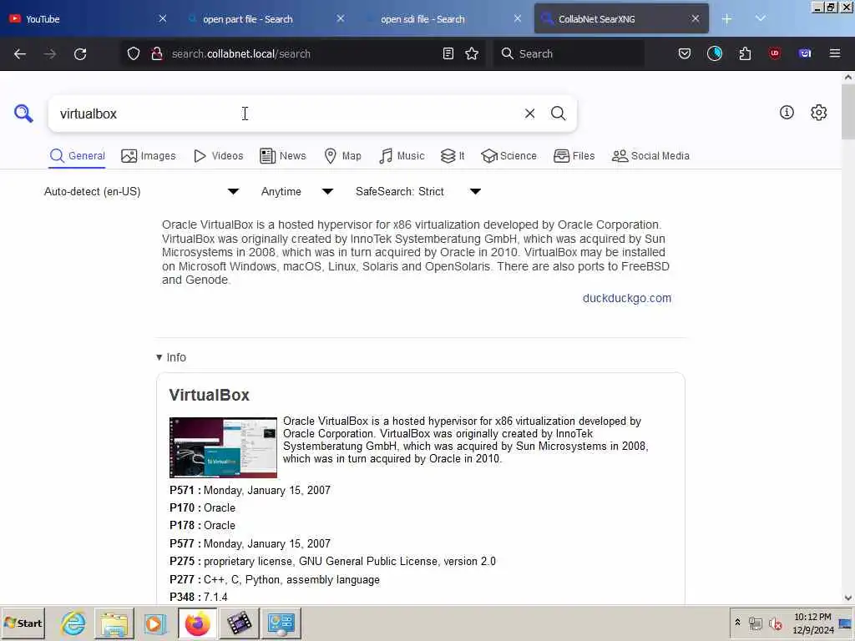This screenshot has height=641, width=855.
Task: Collapse the Info section
Action: [x=171, y=357]
